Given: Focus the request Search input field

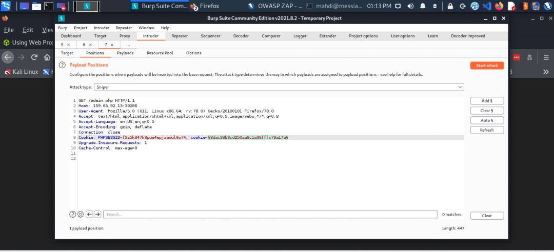Looking at the screenshot, I should (270, 214).
